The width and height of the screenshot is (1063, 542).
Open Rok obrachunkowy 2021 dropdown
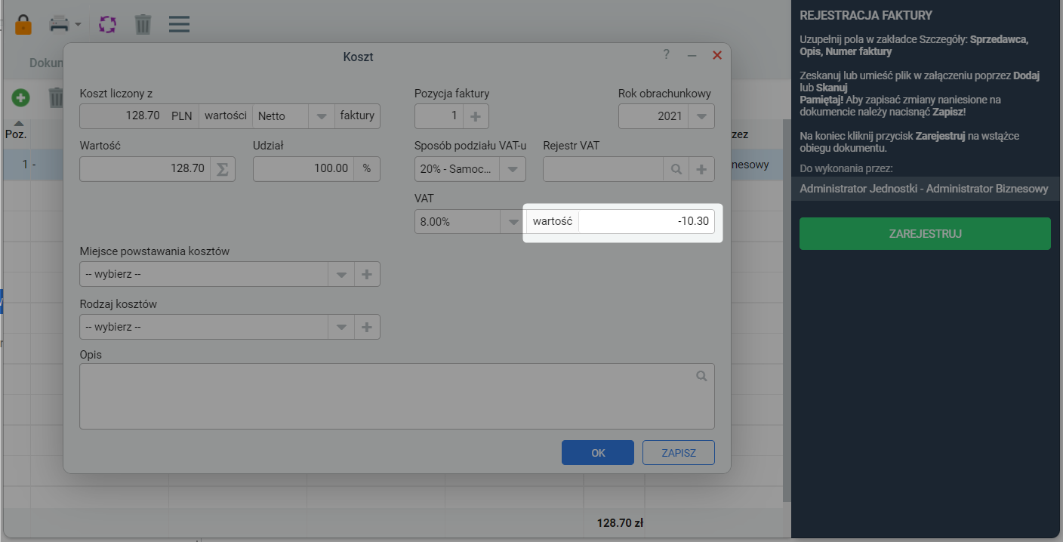click(701, 116)
